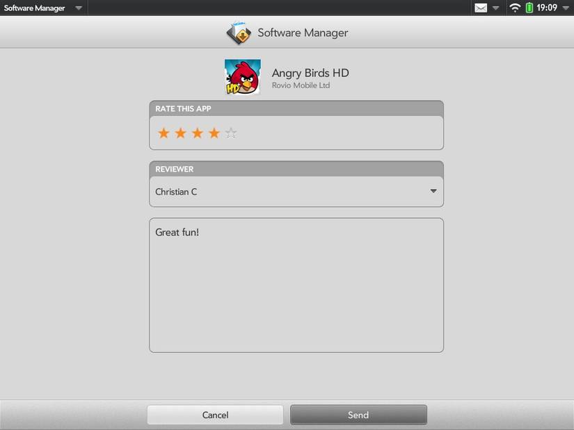
Task: Select the fourth rating star
Action: 214,133
